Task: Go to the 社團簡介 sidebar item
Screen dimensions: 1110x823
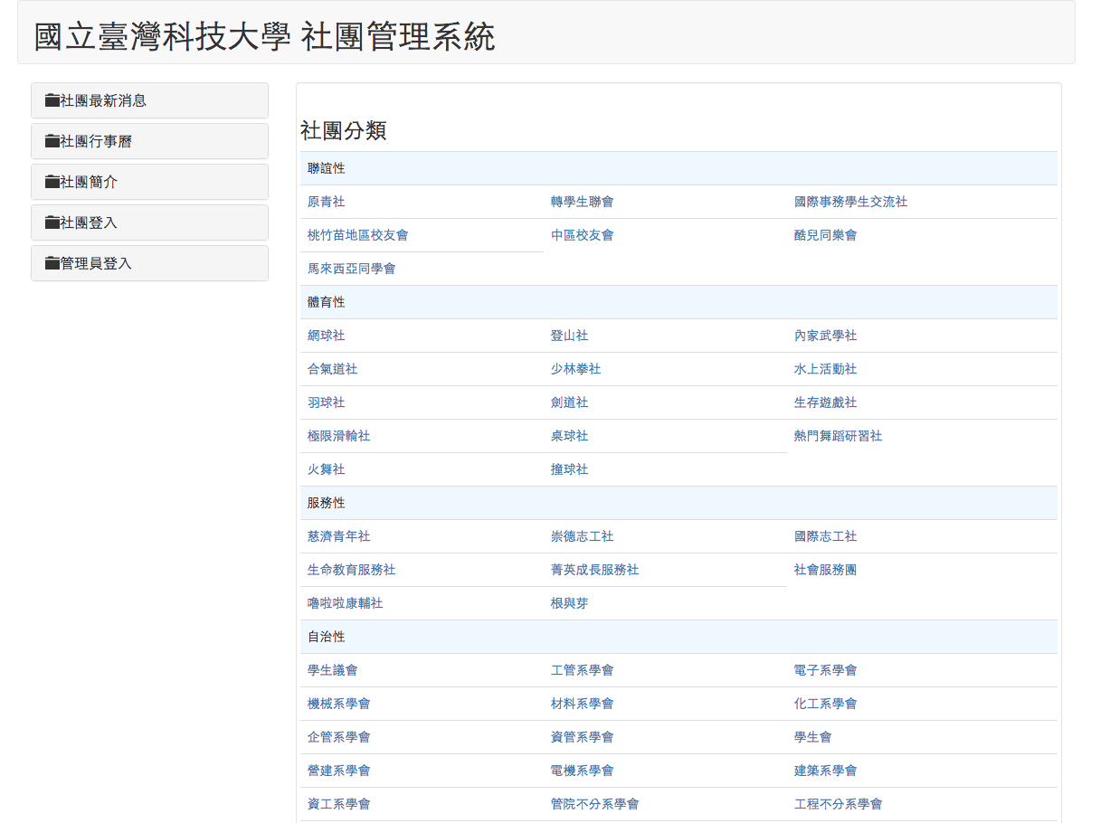Action: pos(149,182)
